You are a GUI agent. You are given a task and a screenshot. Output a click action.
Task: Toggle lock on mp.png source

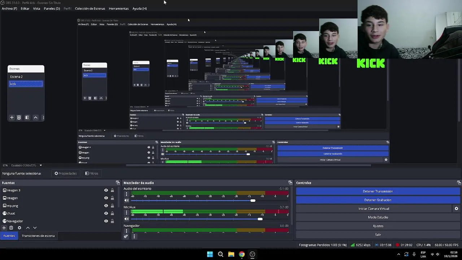112,206
